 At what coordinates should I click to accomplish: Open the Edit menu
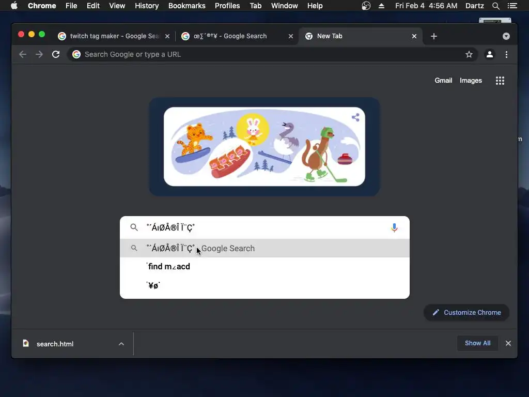tap(93, 6)
